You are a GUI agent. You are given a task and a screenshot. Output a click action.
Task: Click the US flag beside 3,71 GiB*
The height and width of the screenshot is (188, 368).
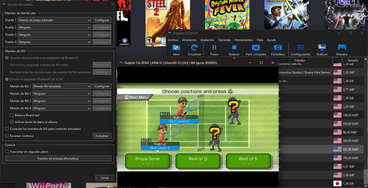click(337, 89)
